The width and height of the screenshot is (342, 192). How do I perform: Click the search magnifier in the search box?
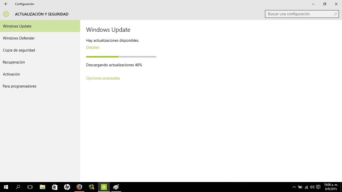click(335, 14)
